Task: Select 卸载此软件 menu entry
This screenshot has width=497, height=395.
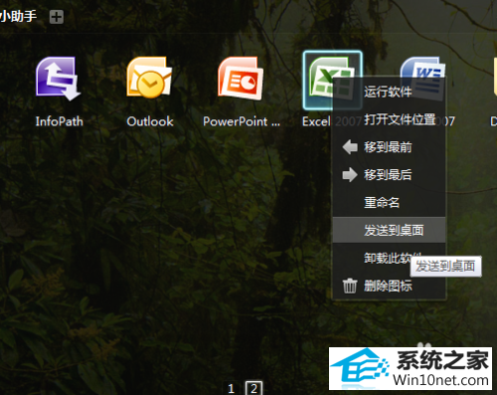Action: click(x=389, y=258)
